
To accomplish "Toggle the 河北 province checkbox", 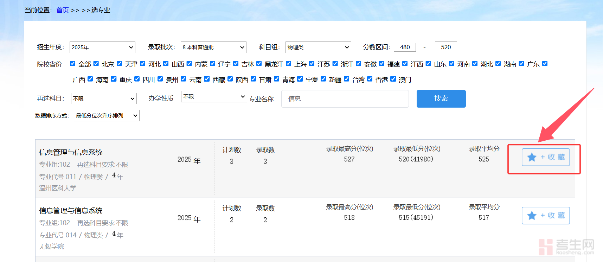I will click(x=142, y=64).
